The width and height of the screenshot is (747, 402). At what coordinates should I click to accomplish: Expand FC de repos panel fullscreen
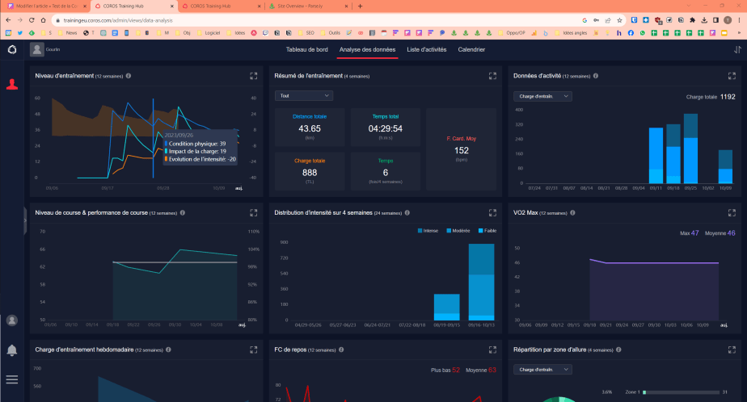[x=492, y=350]
